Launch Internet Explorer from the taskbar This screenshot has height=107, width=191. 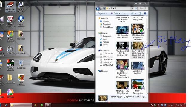point(6,105)
